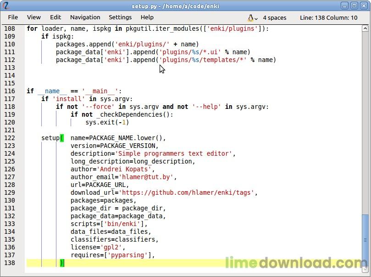Minimize the setup.py editor window
Screen dimensions: 371x277
tap(345, 6)
